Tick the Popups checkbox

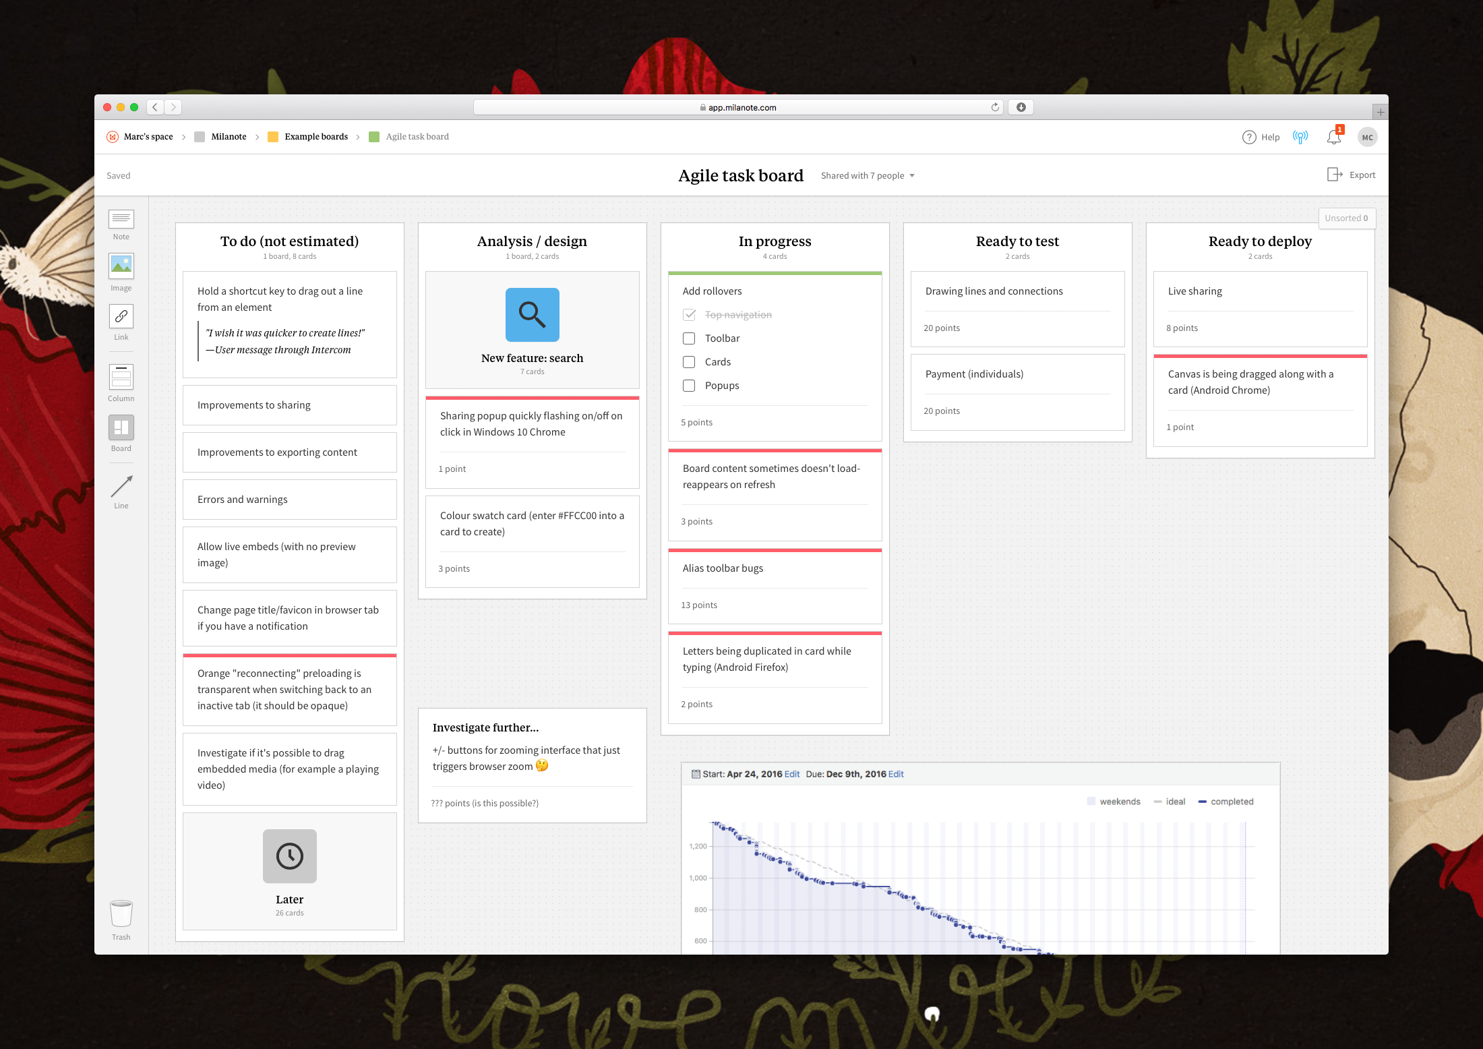(689, 386)
